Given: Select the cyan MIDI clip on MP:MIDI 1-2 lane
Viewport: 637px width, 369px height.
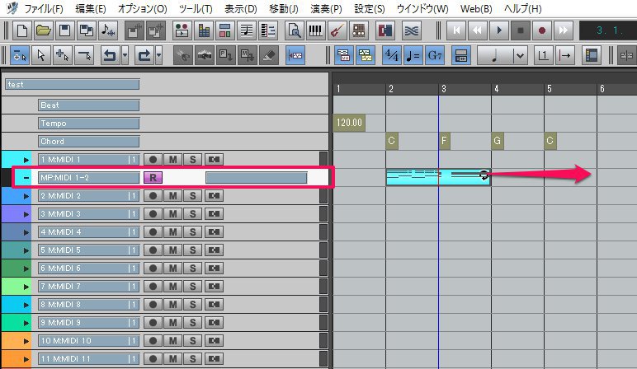Looking at the screenshot, I should click(438, 177).
